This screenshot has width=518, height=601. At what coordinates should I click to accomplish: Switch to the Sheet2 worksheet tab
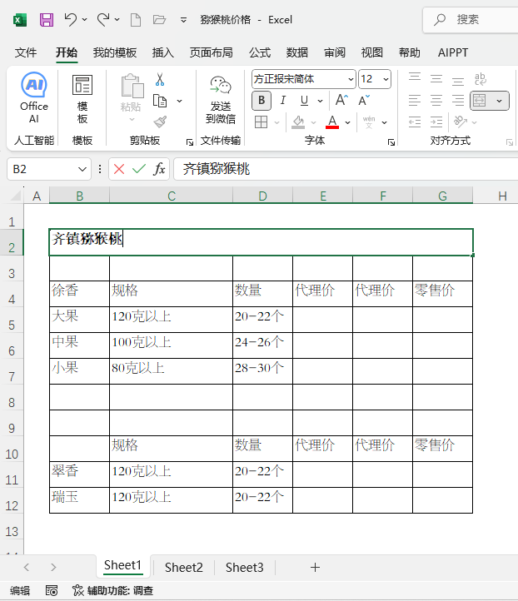point(184,567)
